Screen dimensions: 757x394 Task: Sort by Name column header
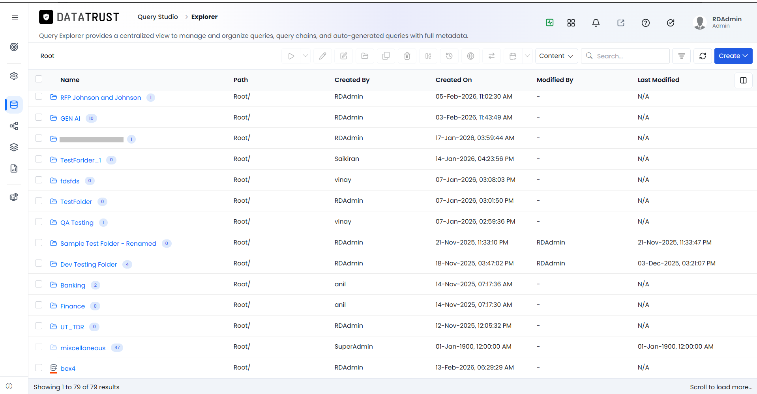pyautogui.click(x=70, y=80)
